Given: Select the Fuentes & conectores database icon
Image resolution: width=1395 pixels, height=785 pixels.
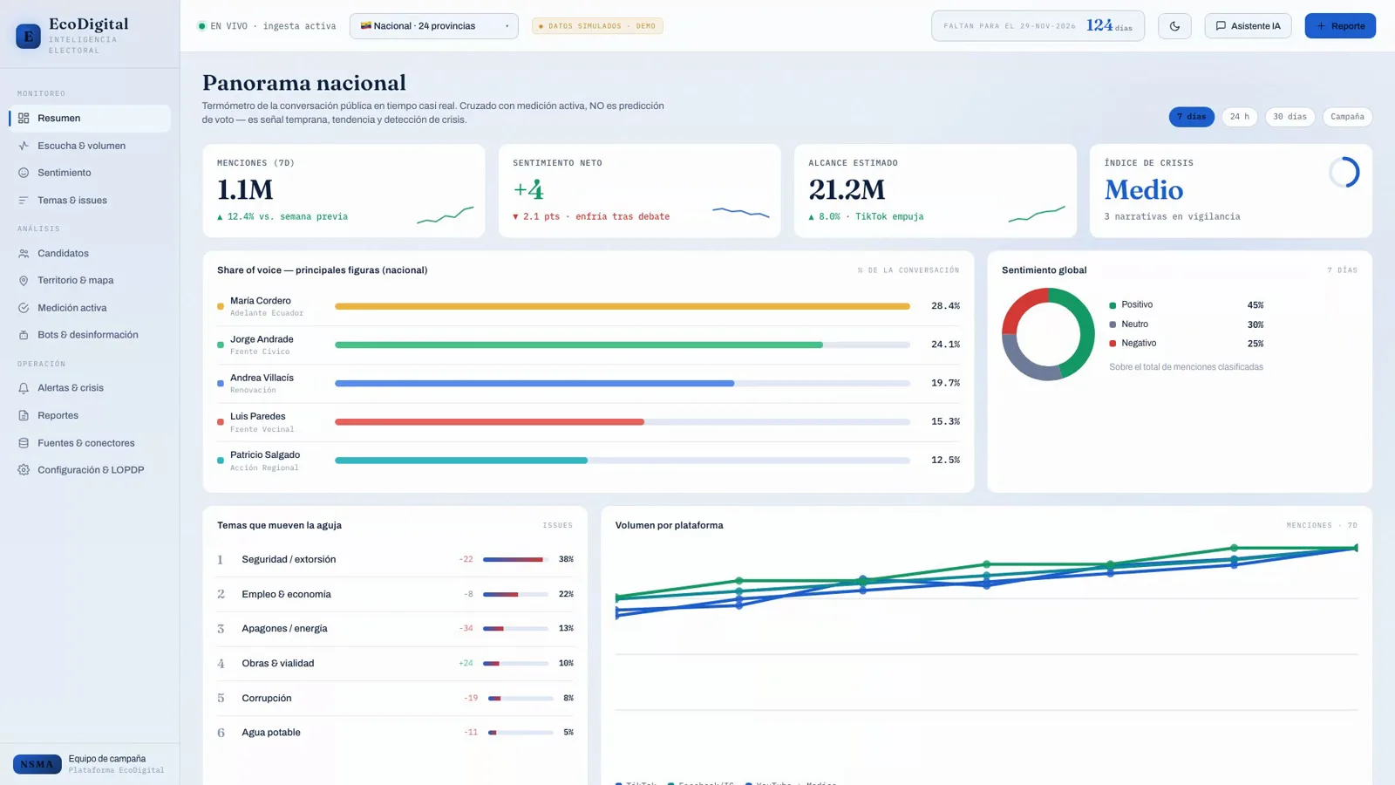Looking at the screenshot, I should (x=24, y=443).
